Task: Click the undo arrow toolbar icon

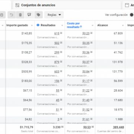Action: coord(12,15)
